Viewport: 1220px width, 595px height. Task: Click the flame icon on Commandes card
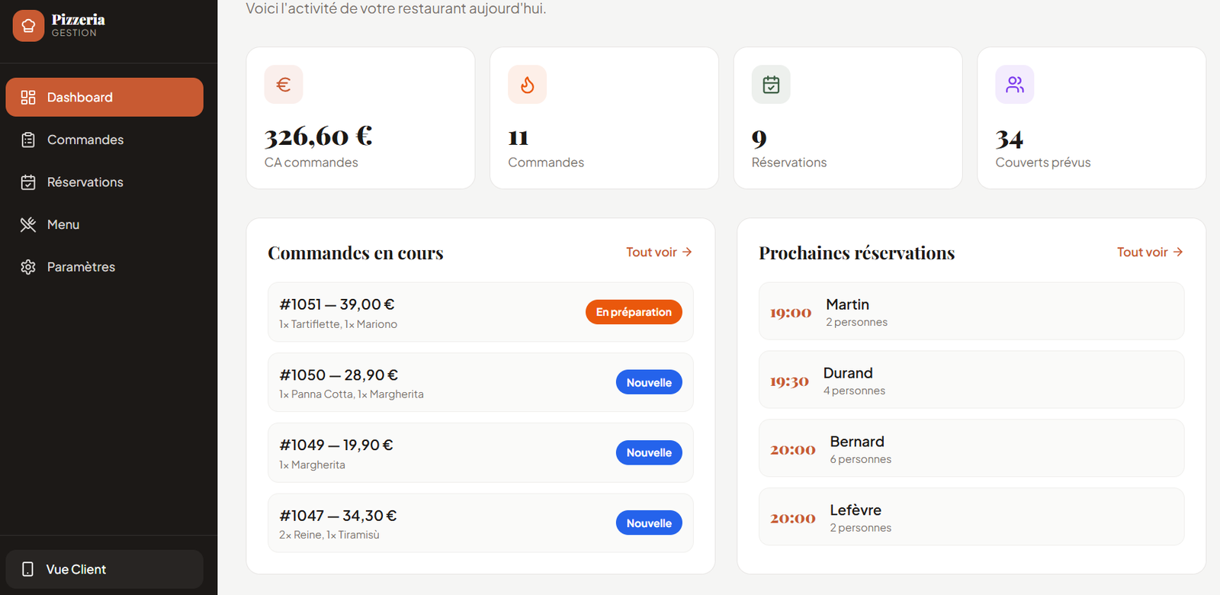(x=528, y=85)
